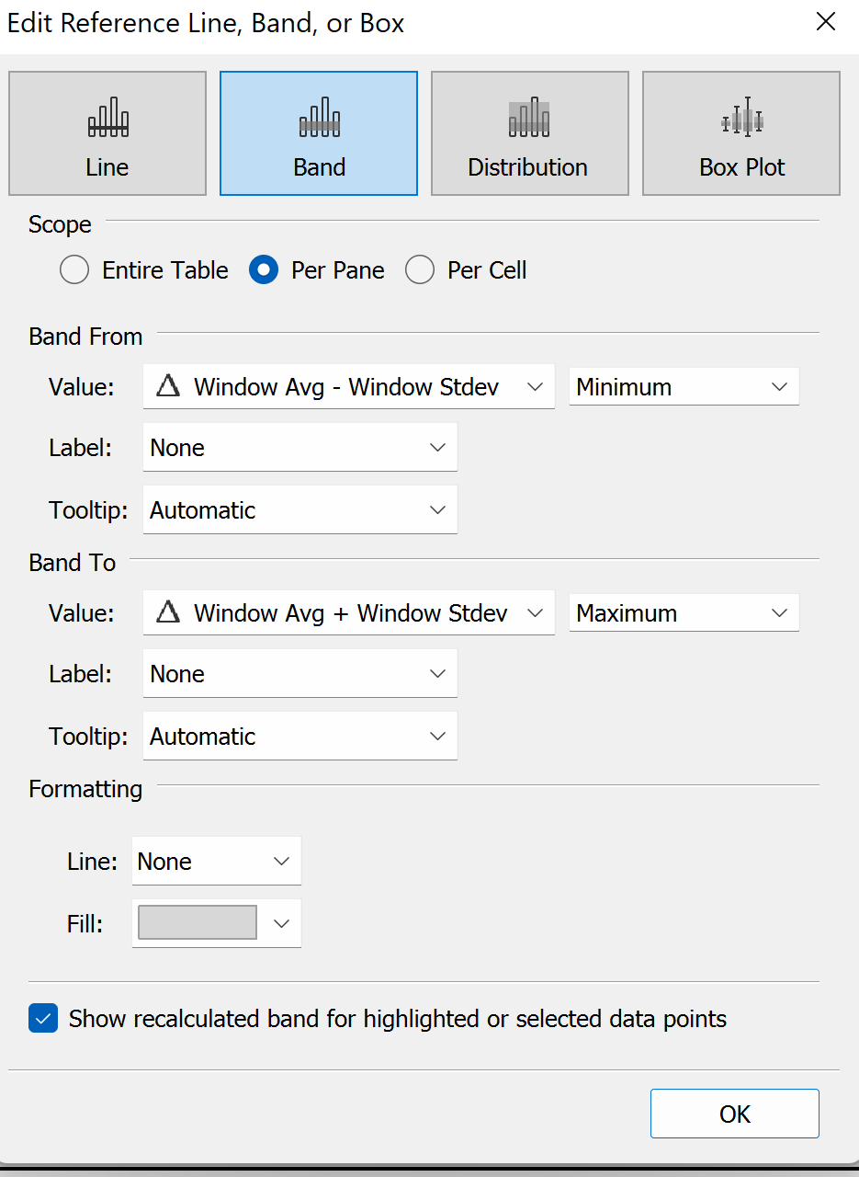Click the gray Fill color swatch
Viewport: 859px width, 1177px height.
click(198, 923)
